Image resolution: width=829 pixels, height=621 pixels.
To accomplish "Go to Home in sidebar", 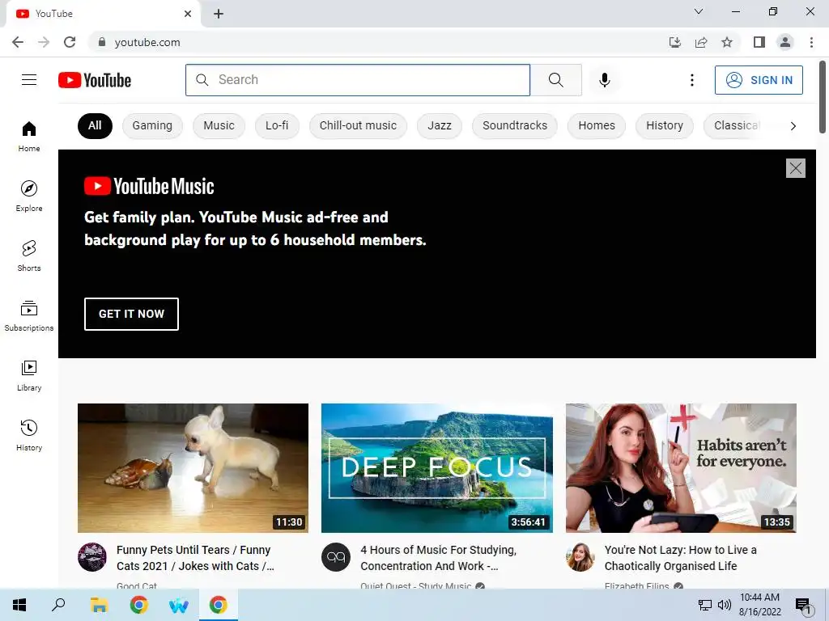I will click(x=29, y=136).
